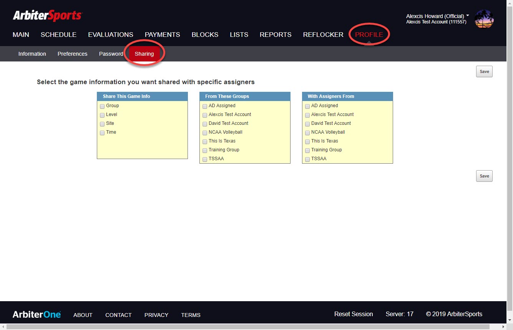The width and height of the screenshot is (513, 330).
Task: Click the Share This Game Info header
Action: [x=142, y=96]
